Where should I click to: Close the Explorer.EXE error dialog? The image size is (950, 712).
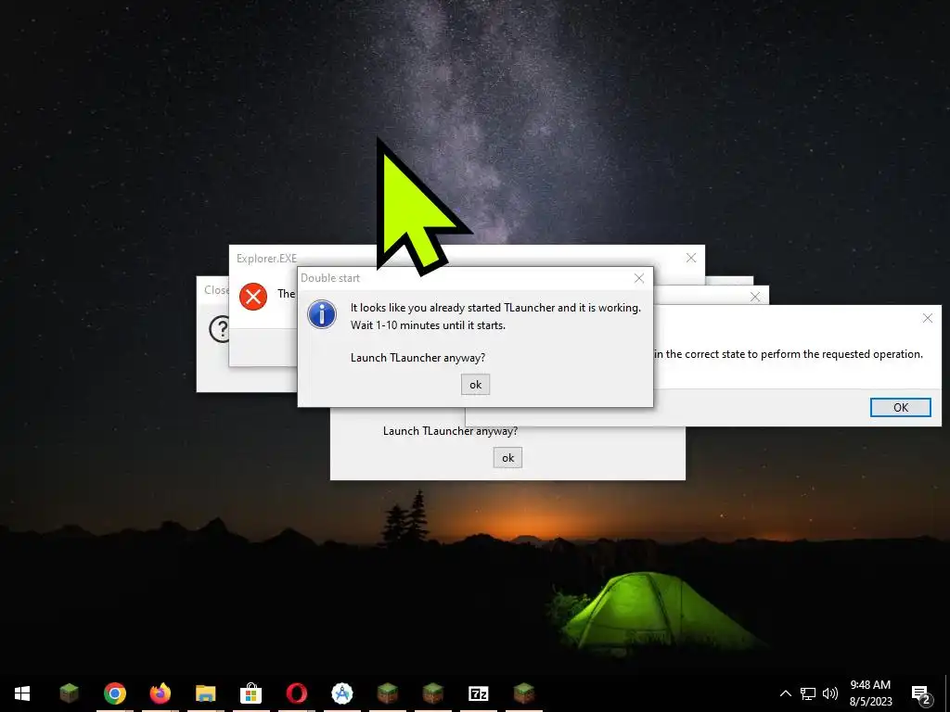690,258
